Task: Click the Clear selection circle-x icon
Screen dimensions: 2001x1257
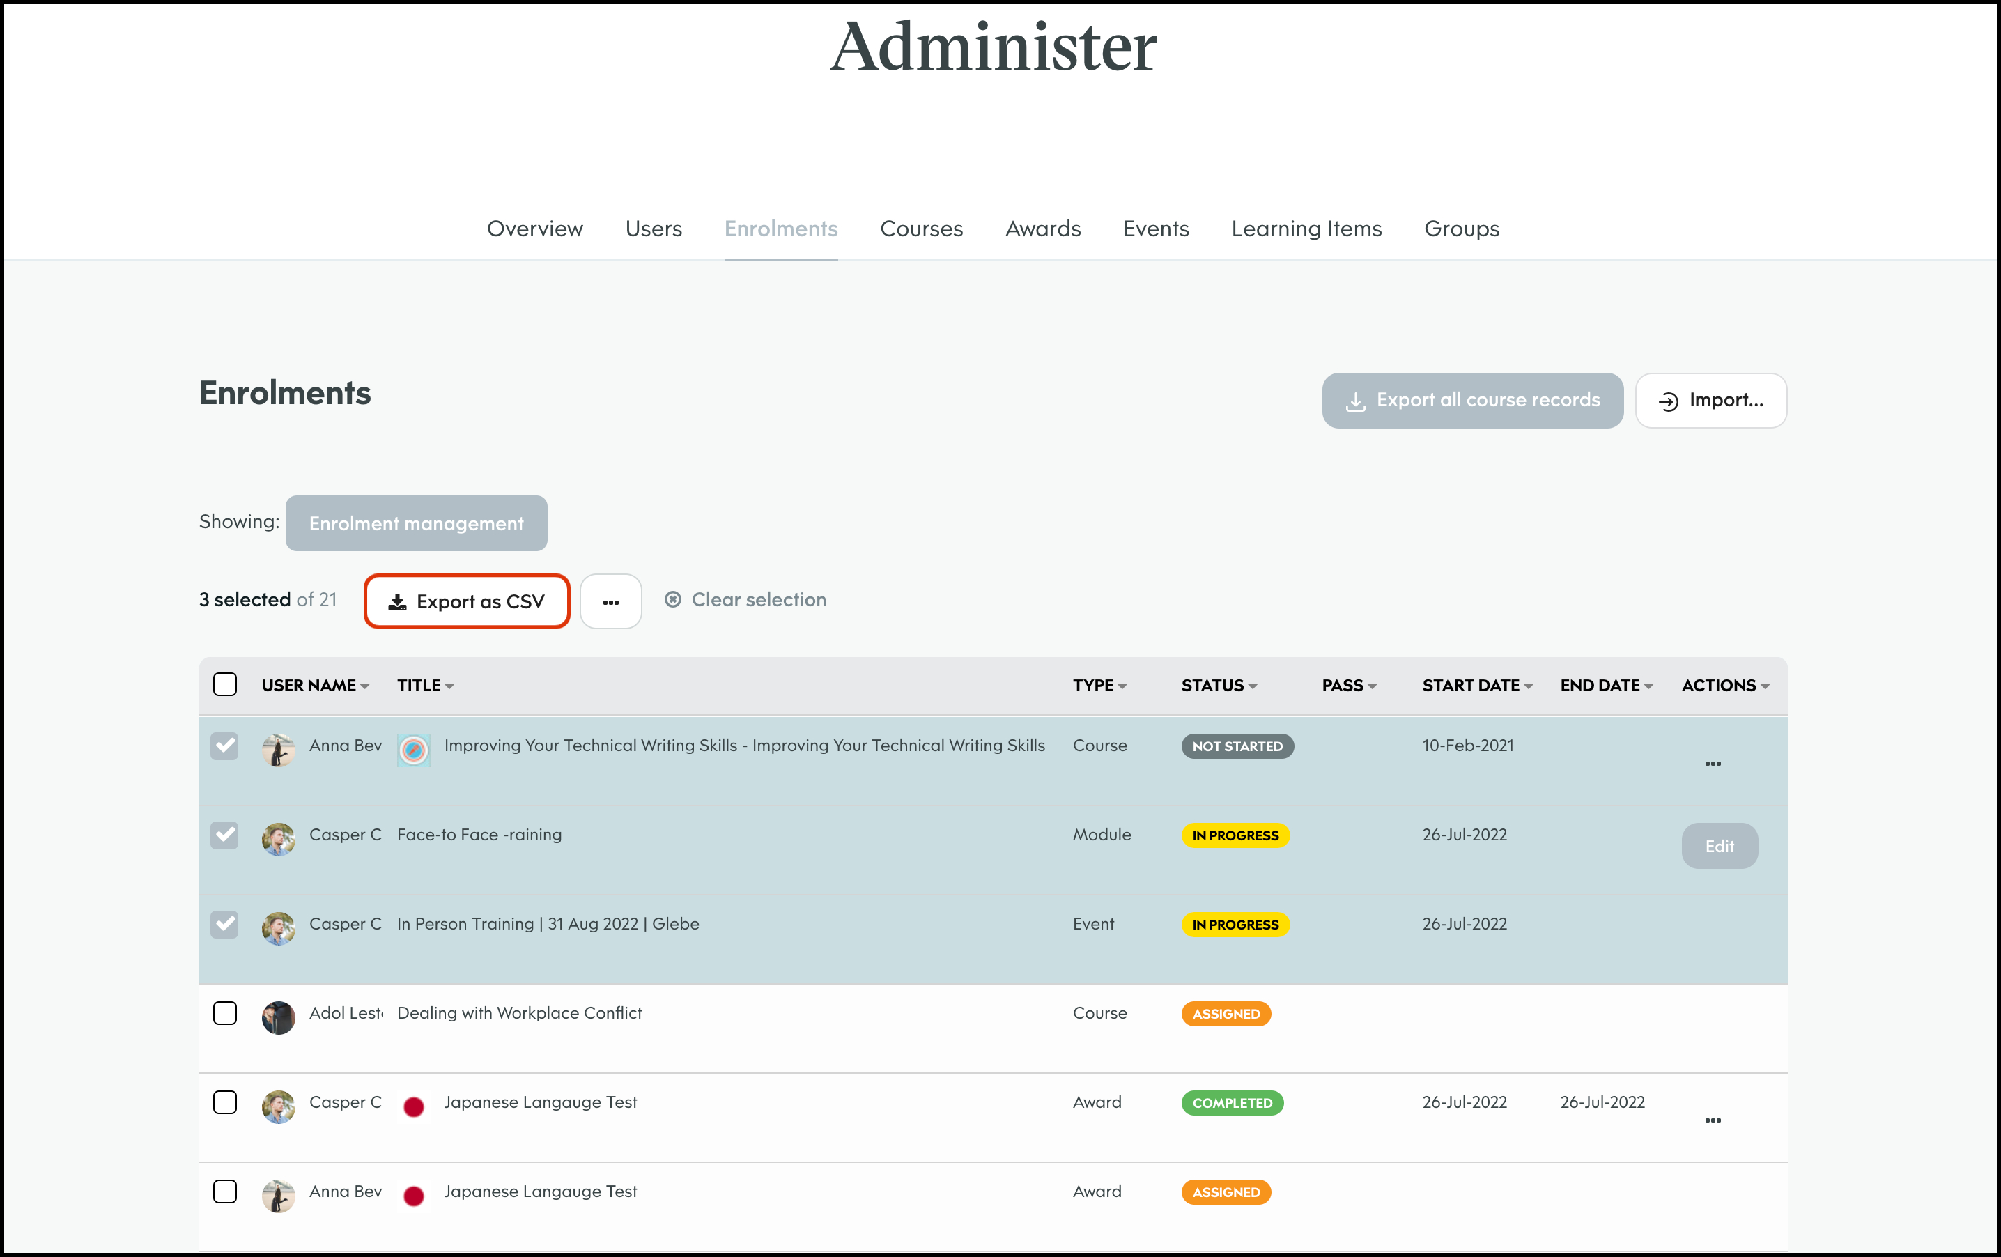Action: [x=673, y=599]
